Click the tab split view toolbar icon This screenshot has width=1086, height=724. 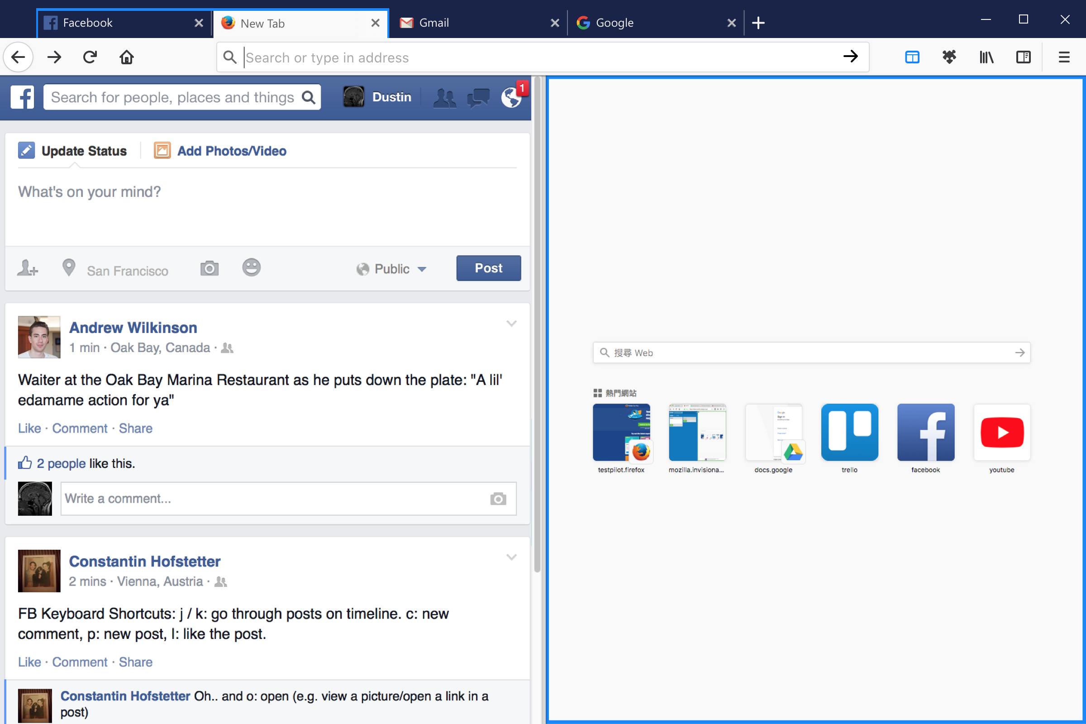[x=912, y=57]
